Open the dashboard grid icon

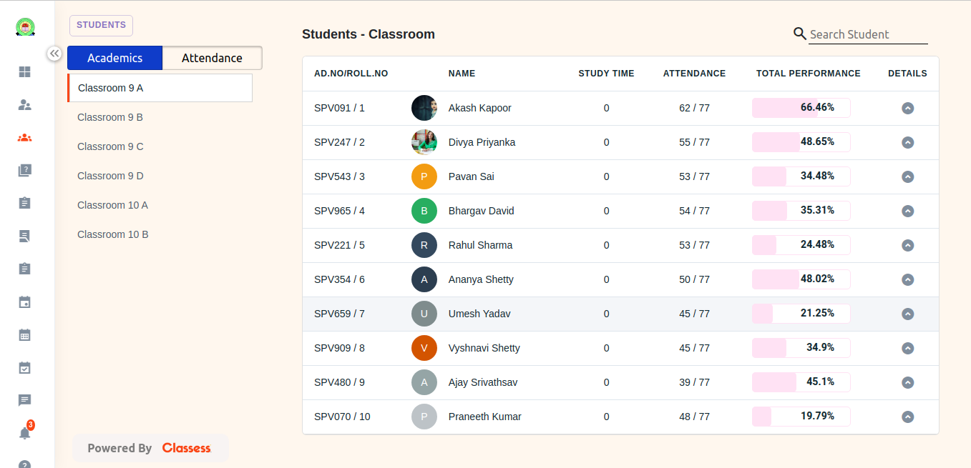pyautogui.click(x=24, y=71)
